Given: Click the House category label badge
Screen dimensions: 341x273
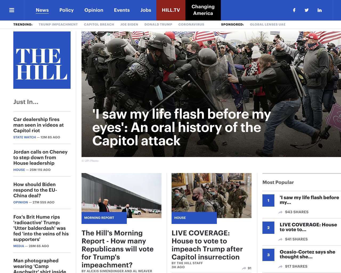Looking at the screenshot, I should (194, 218).
